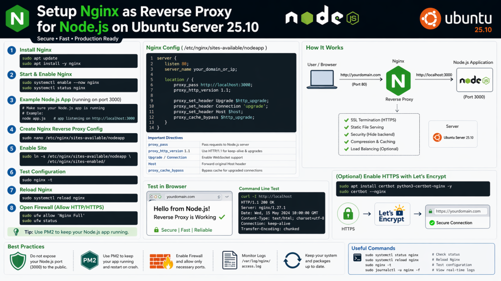Click the firewall brick wall icon
Screen dimensions: 501x281
pos(161,261)
